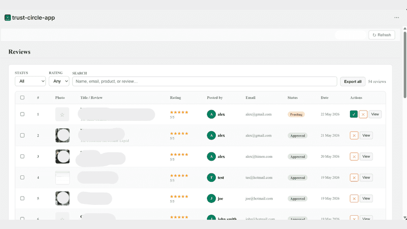This screenshot has width=407, height=229.
Task: Focus the review search field
Action: [204, 81]
